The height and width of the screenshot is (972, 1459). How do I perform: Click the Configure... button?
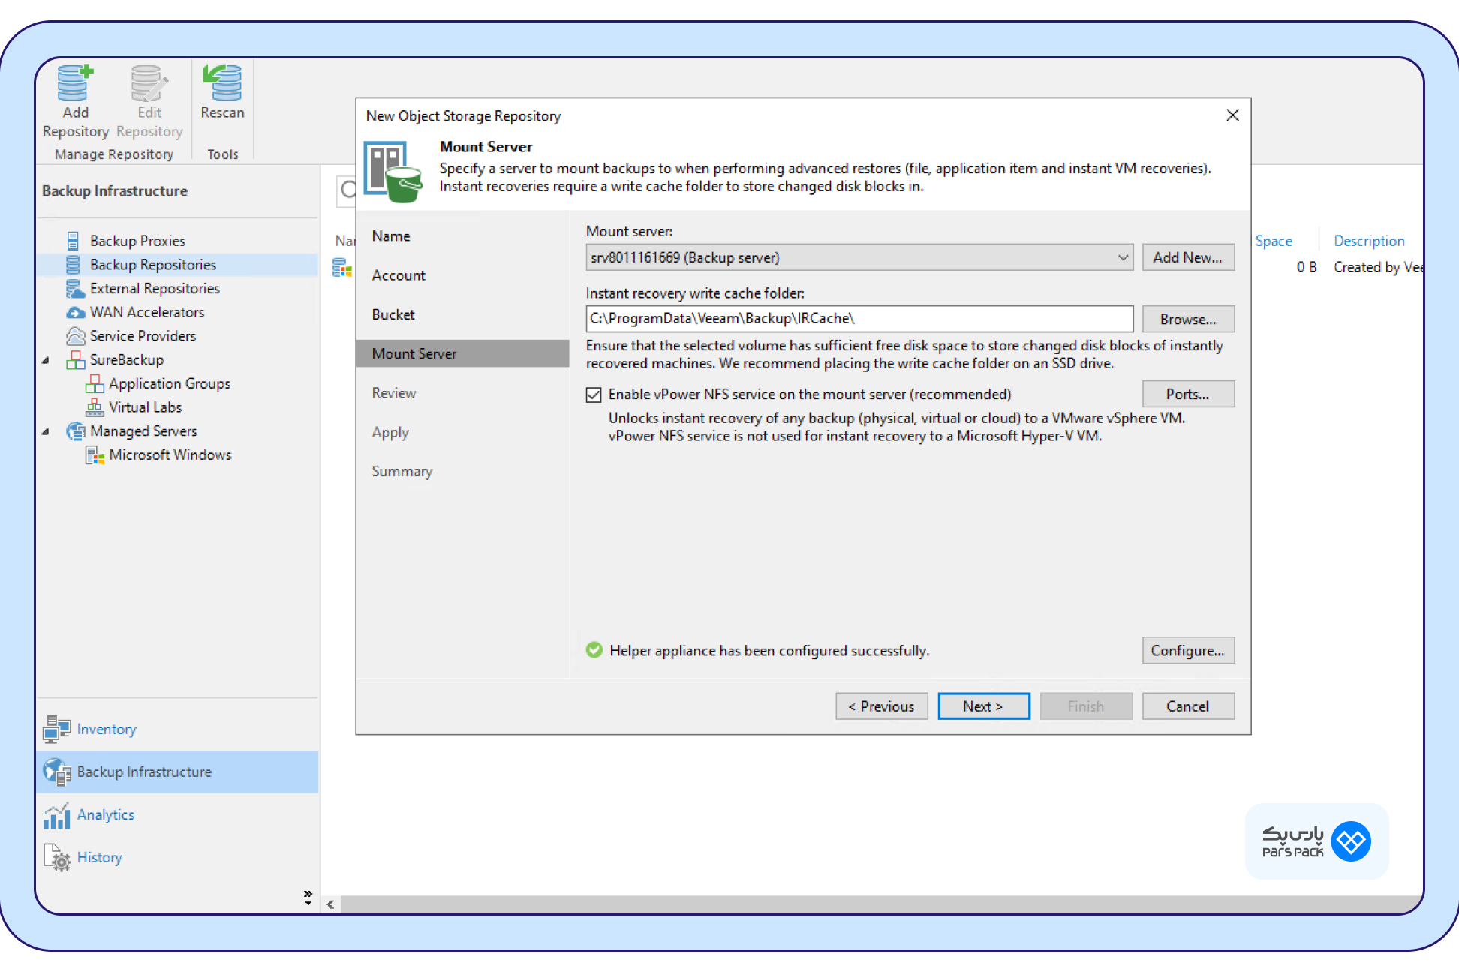click(1188, 650)
